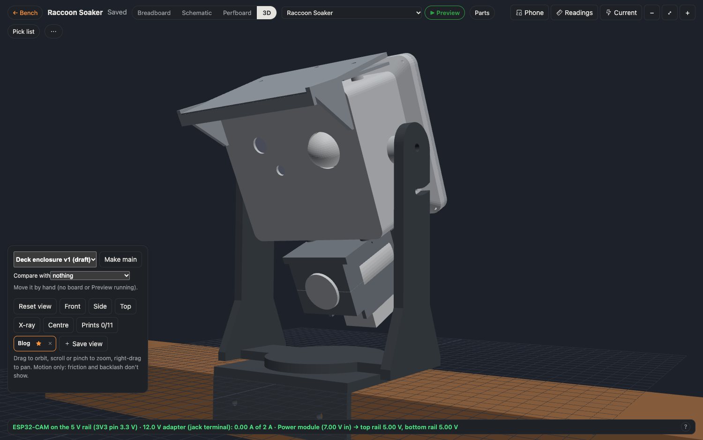
Task: Zoom in with the plus button
Action: click(688, 13)
